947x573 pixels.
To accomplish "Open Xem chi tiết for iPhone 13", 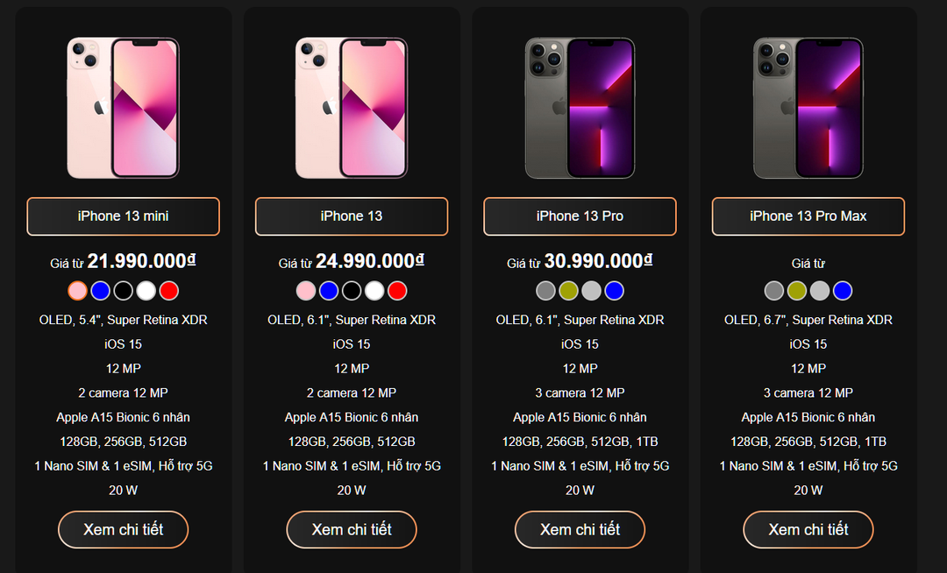I will [351, 529].
